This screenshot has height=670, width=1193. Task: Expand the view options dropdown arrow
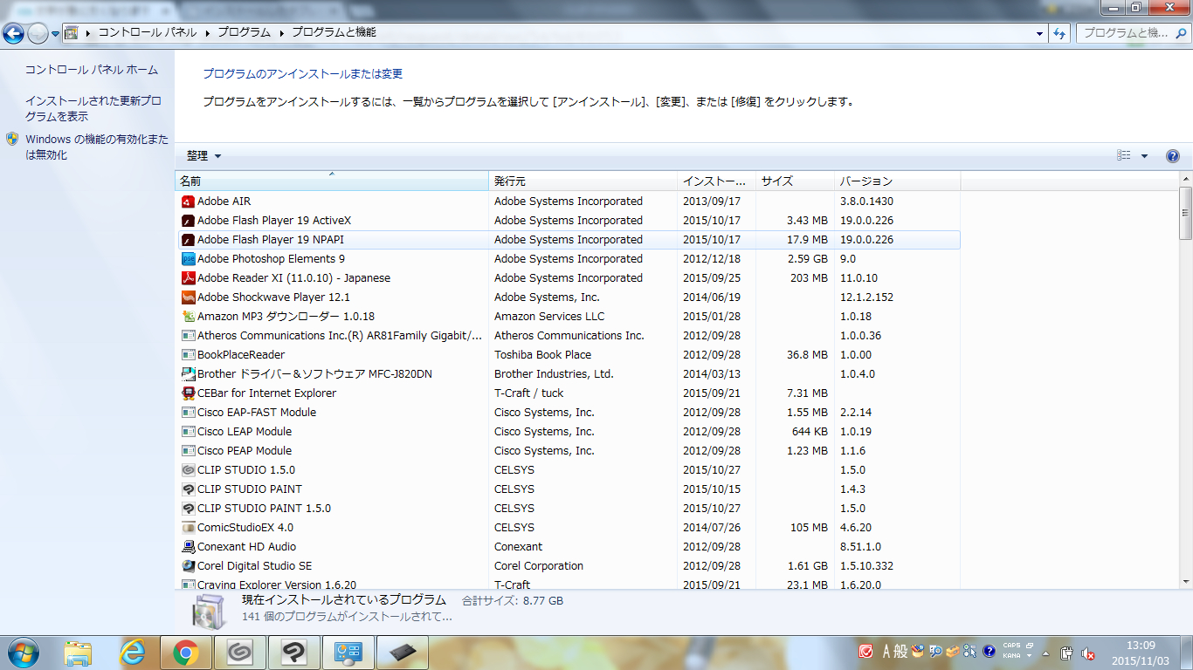[x=1144, y=156]
